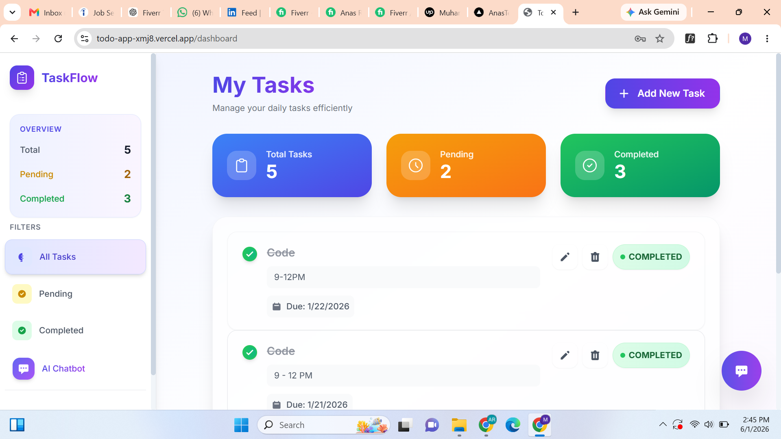Viewport: 781px width, 439px height.
Task: Open File Explorer from the taskbar
Action: point(459,425)
